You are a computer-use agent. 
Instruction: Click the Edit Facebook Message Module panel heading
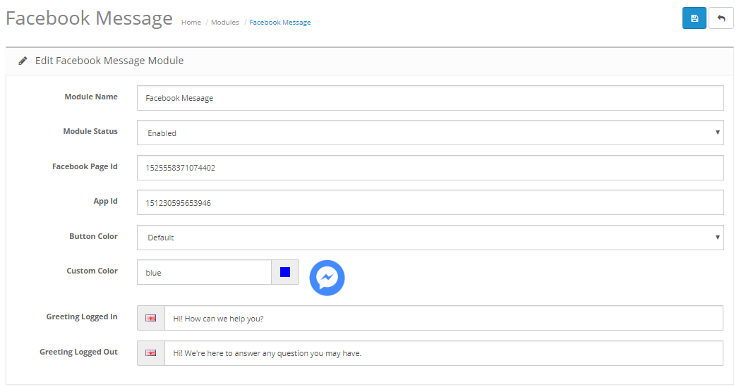(109, 61)
